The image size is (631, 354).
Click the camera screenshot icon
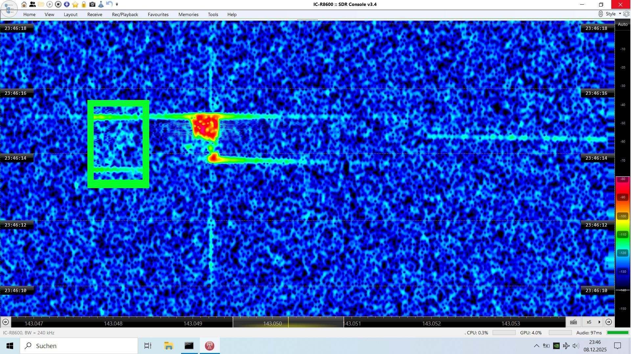(92, 4)
